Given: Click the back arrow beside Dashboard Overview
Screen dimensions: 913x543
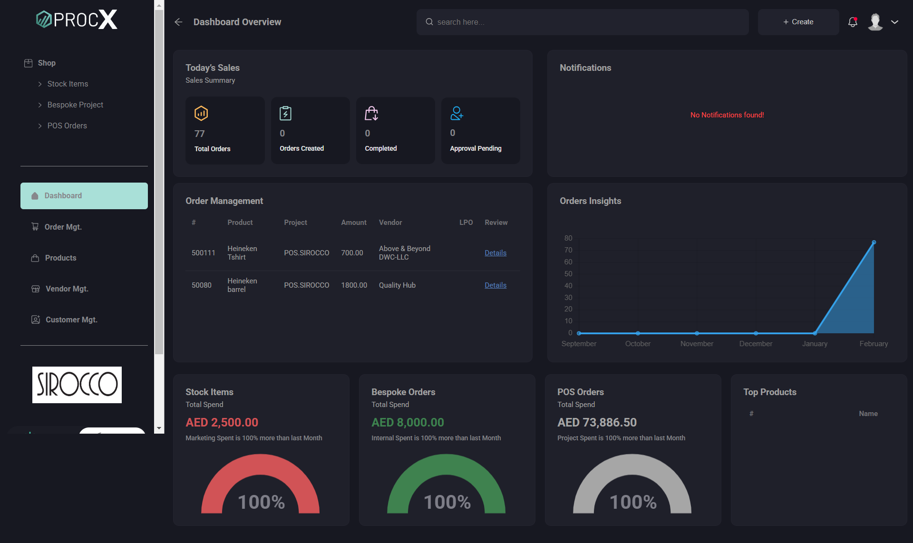Looking at the screenshot, I should coord(178,22).
